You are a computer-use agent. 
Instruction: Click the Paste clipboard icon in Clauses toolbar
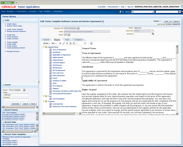point(74,43)
